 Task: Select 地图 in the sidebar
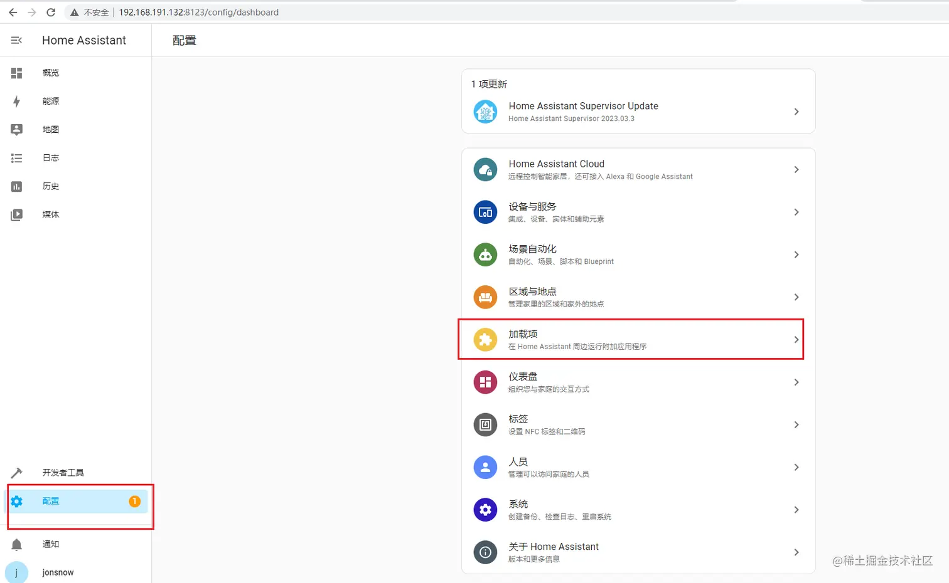point(51,130)
